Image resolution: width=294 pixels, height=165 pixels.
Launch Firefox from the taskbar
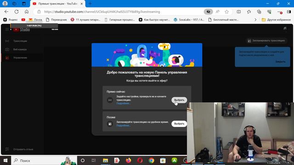[129, 160]
